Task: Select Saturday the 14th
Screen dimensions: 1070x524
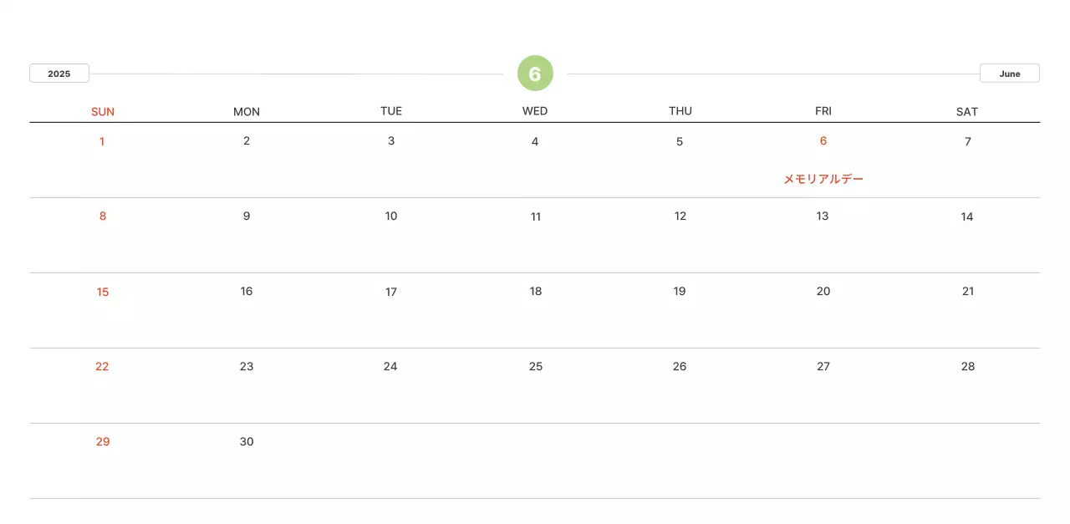Action: (x=967, y=216)
